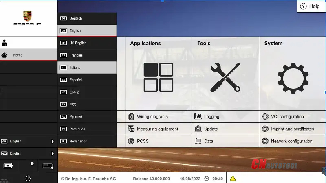Click the info indicator icon
Image resolution: width=326 pixels, height=183 pixels.
[32, 163]
